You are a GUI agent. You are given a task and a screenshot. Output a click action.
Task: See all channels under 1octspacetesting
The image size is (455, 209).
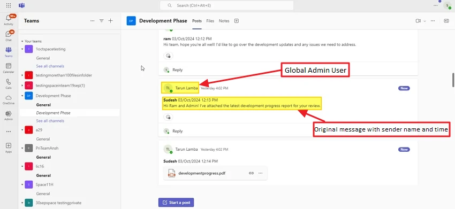coord(50,66)
